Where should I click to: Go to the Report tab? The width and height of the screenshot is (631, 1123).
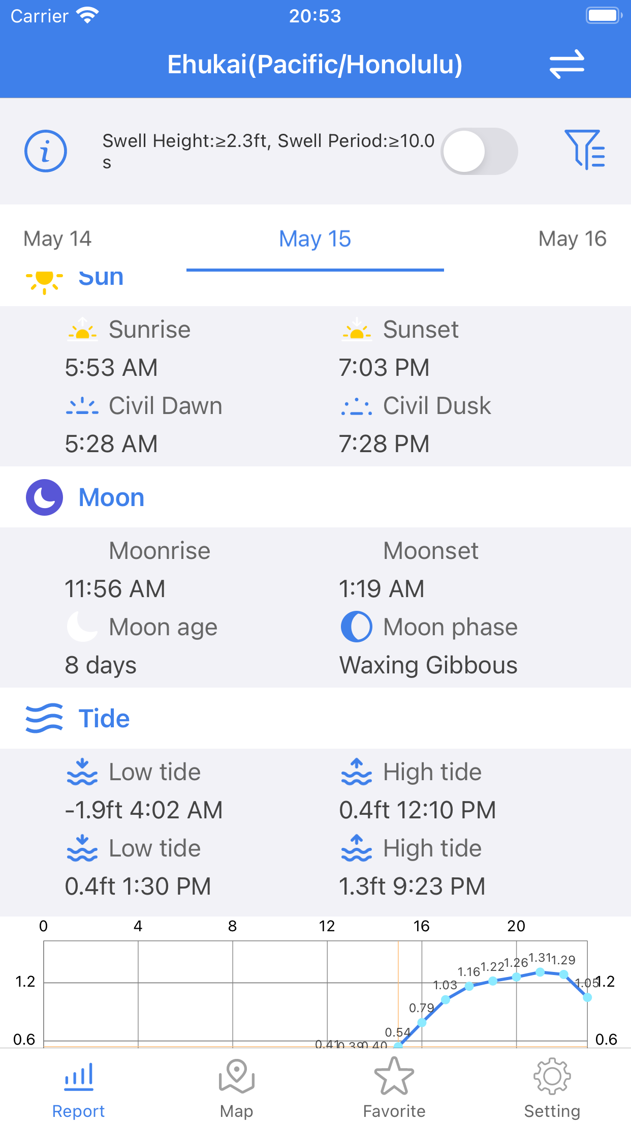click(x=79, y=1088)
